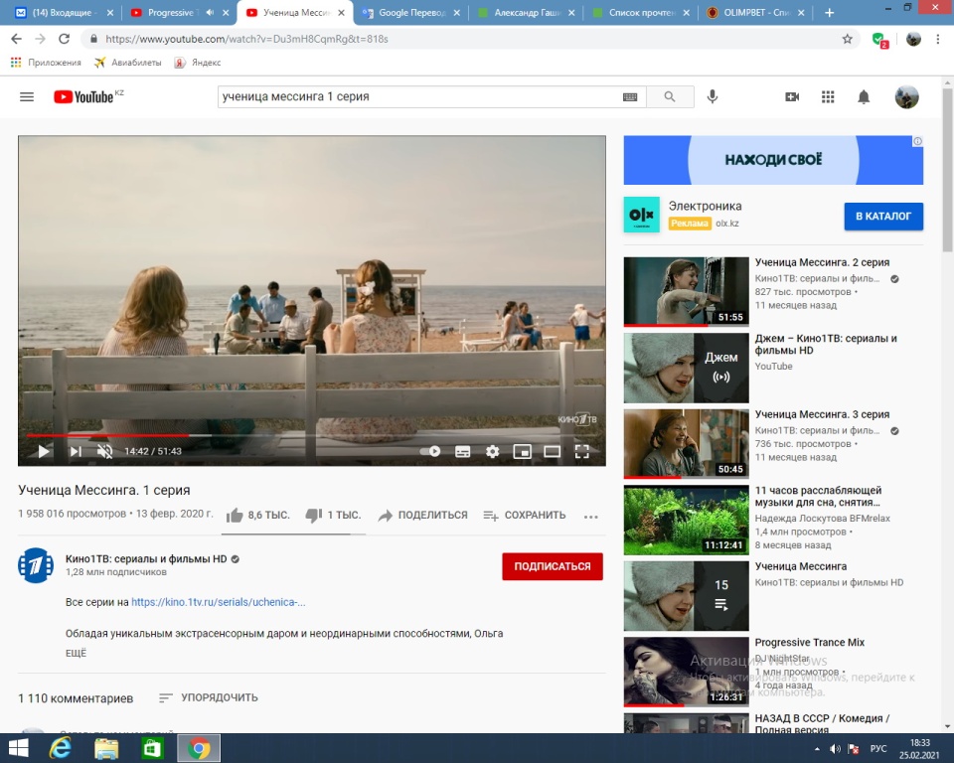The height and width of the screenshot is (763, 954).
Task: Open the system tray volume icon
Action: point(835,749)
